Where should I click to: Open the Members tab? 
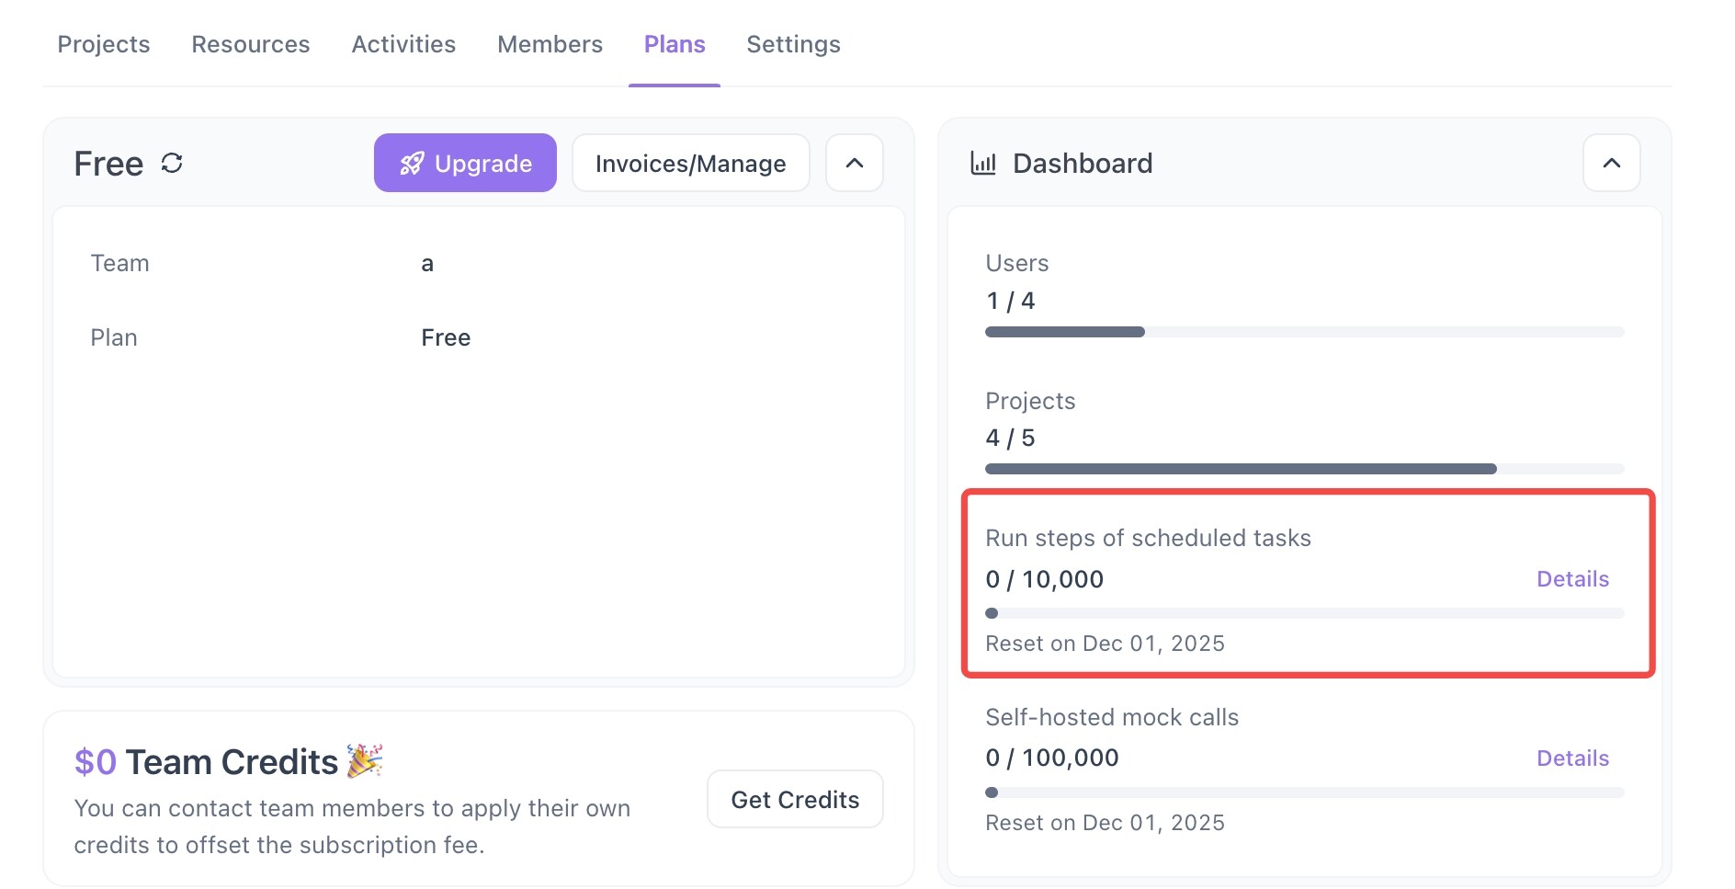click(x=550, y=44)
